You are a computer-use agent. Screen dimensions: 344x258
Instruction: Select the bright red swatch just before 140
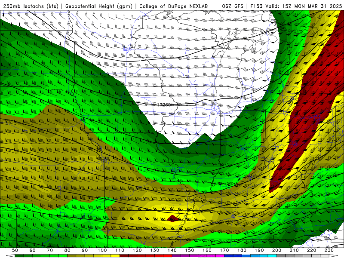click(168, 256)
